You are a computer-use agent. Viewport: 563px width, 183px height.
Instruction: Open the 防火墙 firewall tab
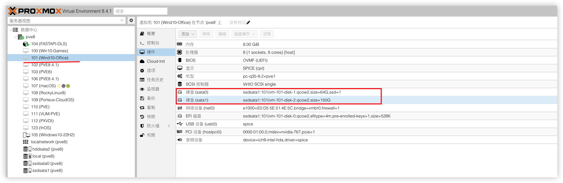[156, 126]
